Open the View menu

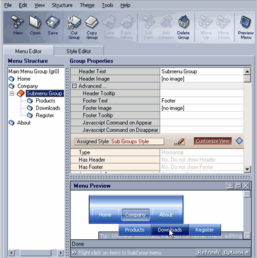click(39, 5)
